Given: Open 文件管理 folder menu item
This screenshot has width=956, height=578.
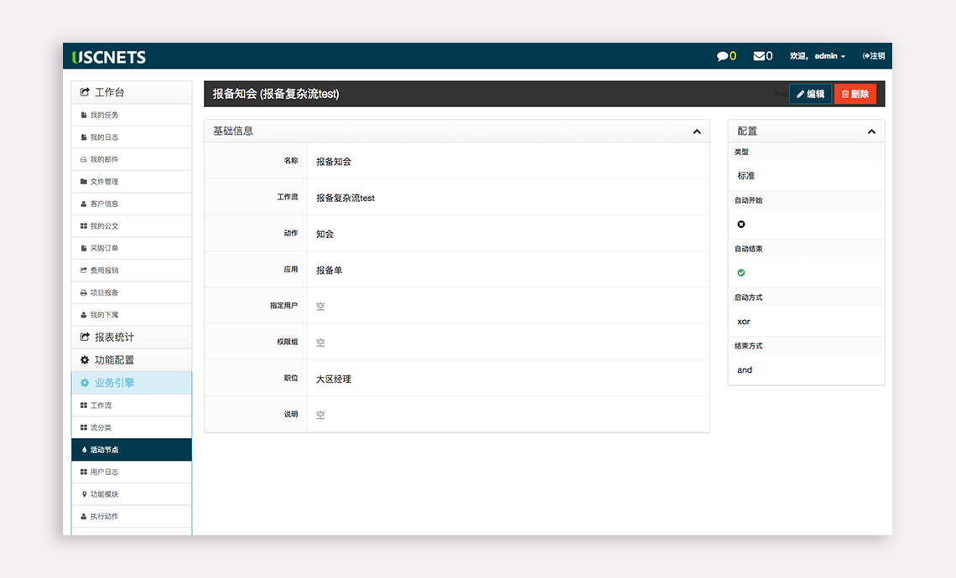Looking at the screenshot, I should (105, 182).
